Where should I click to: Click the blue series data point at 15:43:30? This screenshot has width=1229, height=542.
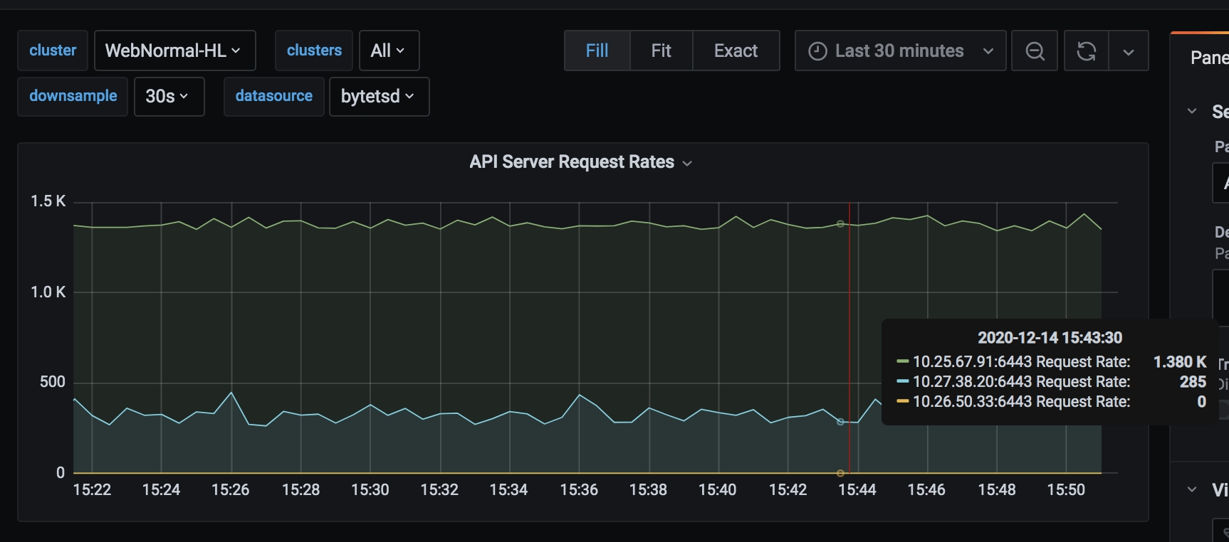coord(840,422)
